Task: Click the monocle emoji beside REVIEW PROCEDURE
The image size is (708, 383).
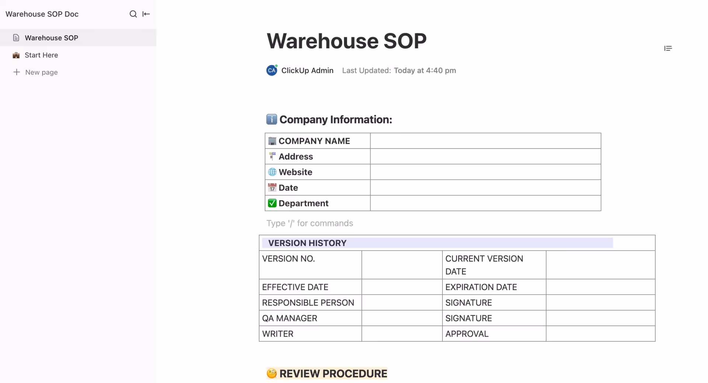Action: 272,373
